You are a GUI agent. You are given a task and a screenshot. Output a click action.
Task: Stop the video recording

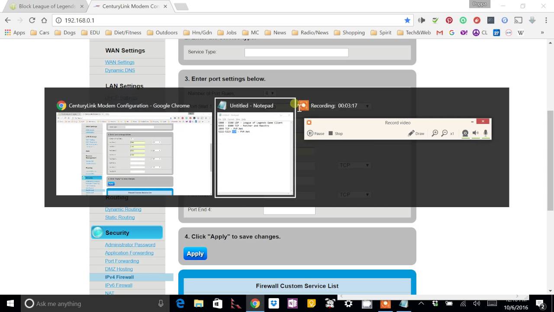(335, 133)
